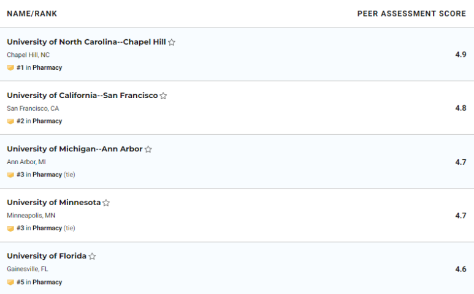Click Ann Arbor's #3 Pharmacy badge icon
The width and height of the screenshot is (474, 294).
coord(10,175)
